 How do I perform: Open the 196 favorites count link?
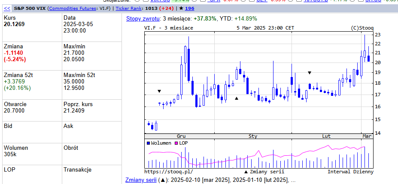190,9
